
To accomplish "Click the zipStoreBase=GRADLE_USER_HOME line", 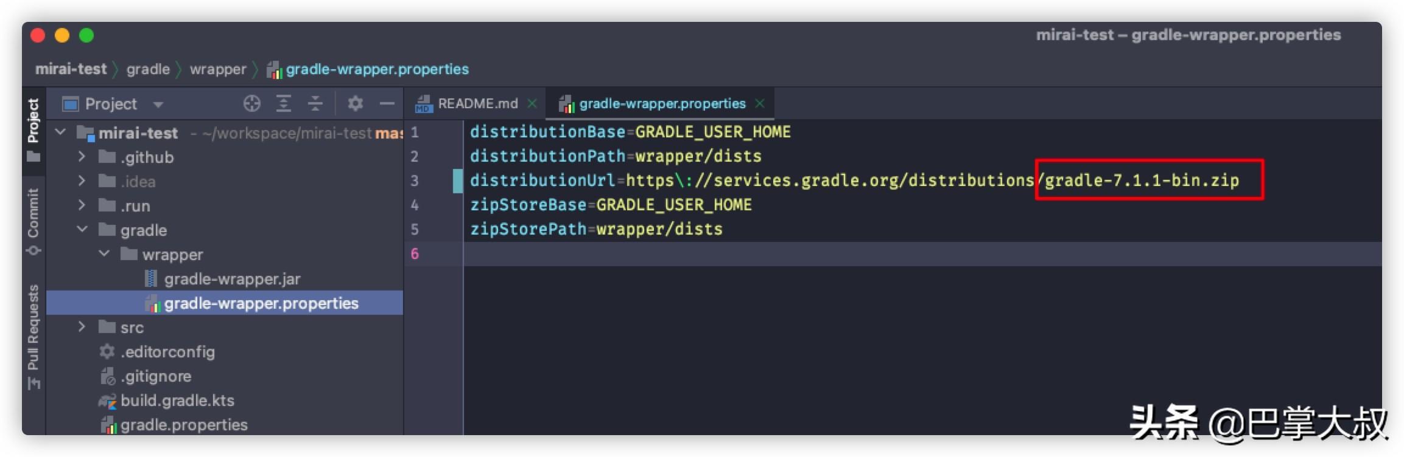I will tap(611, 205).
